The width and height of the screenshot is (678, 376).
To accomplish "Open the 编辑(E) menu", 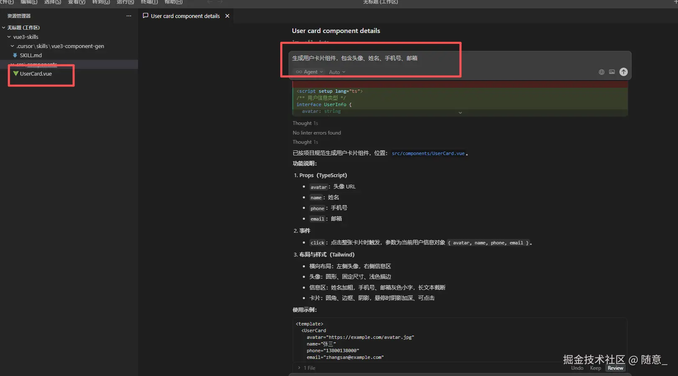I will point(29,2).
